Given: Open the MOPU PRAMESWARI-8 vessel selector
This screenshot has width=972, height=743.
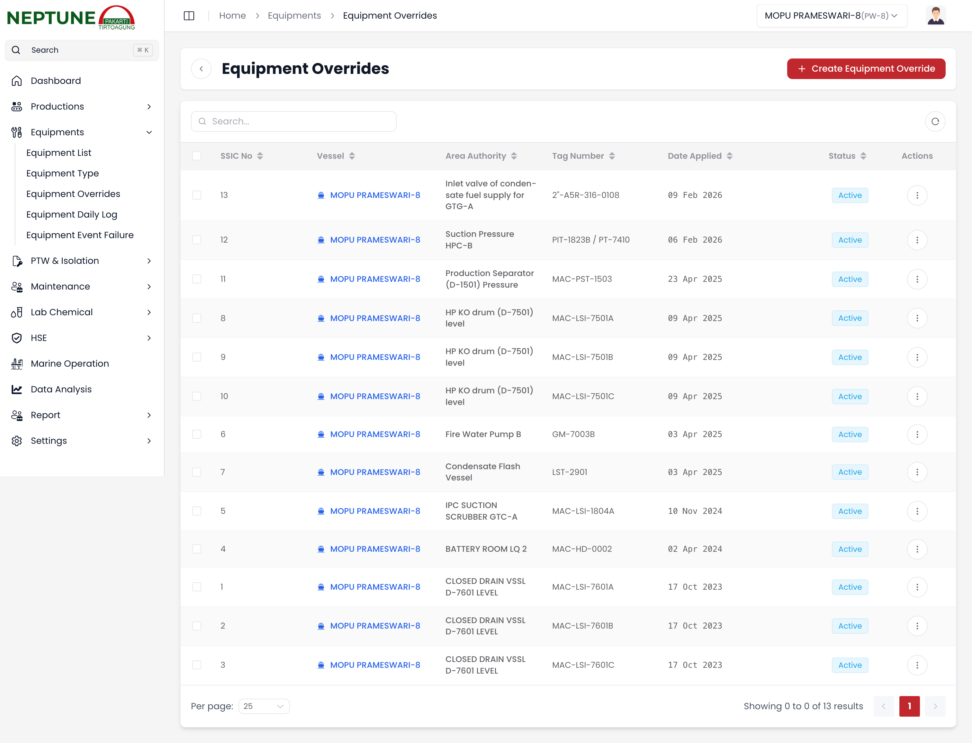Looking at the screenshot, I should click(831, 16).
